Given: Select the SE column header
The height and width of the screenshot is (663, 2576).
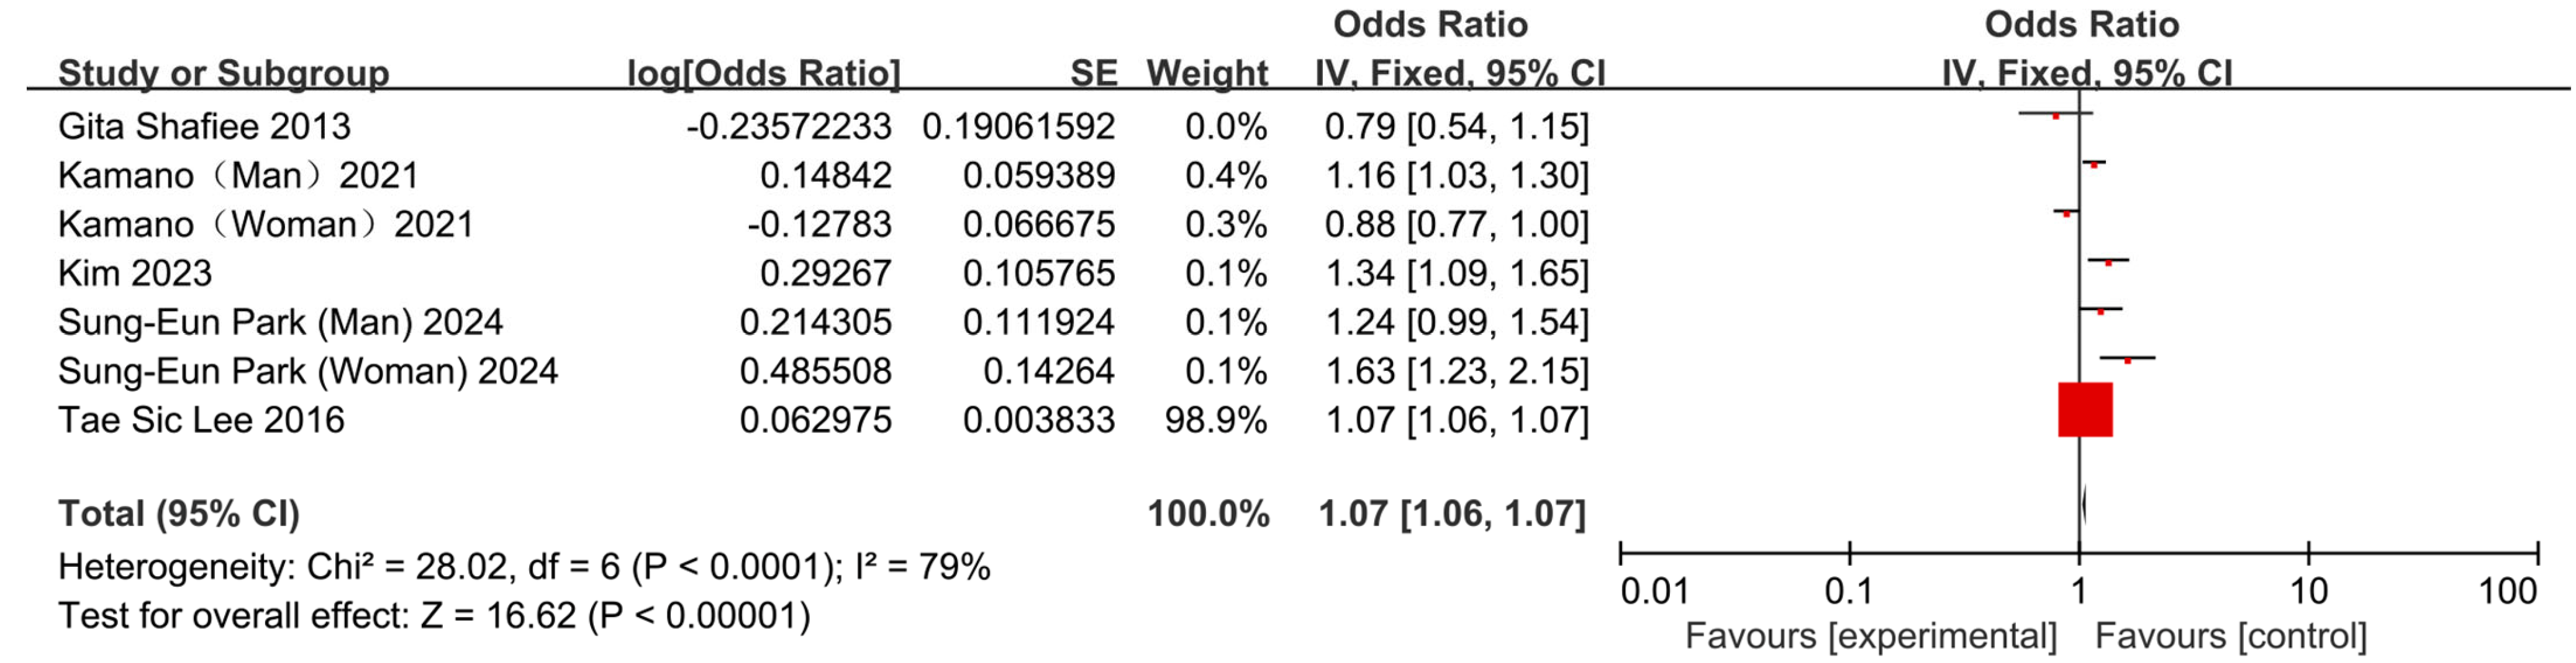Looking at the screenshot, I should tap(1093, 73).
